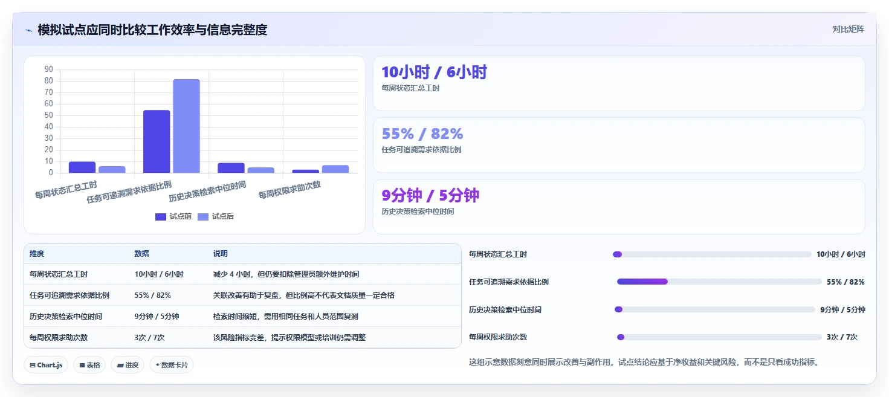The width and height of the screenshot is (889, 397).
Task: Click the lightning icon beside the header title
Action: point(28,30)
